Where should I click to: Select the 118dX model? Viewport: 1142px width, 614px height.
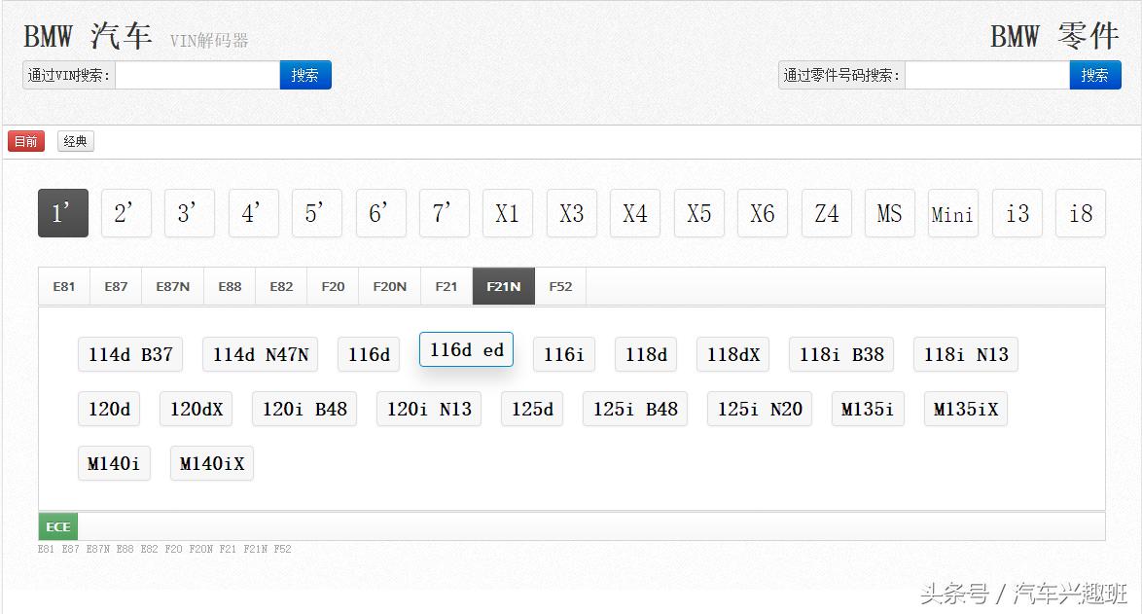pos(733,355)
